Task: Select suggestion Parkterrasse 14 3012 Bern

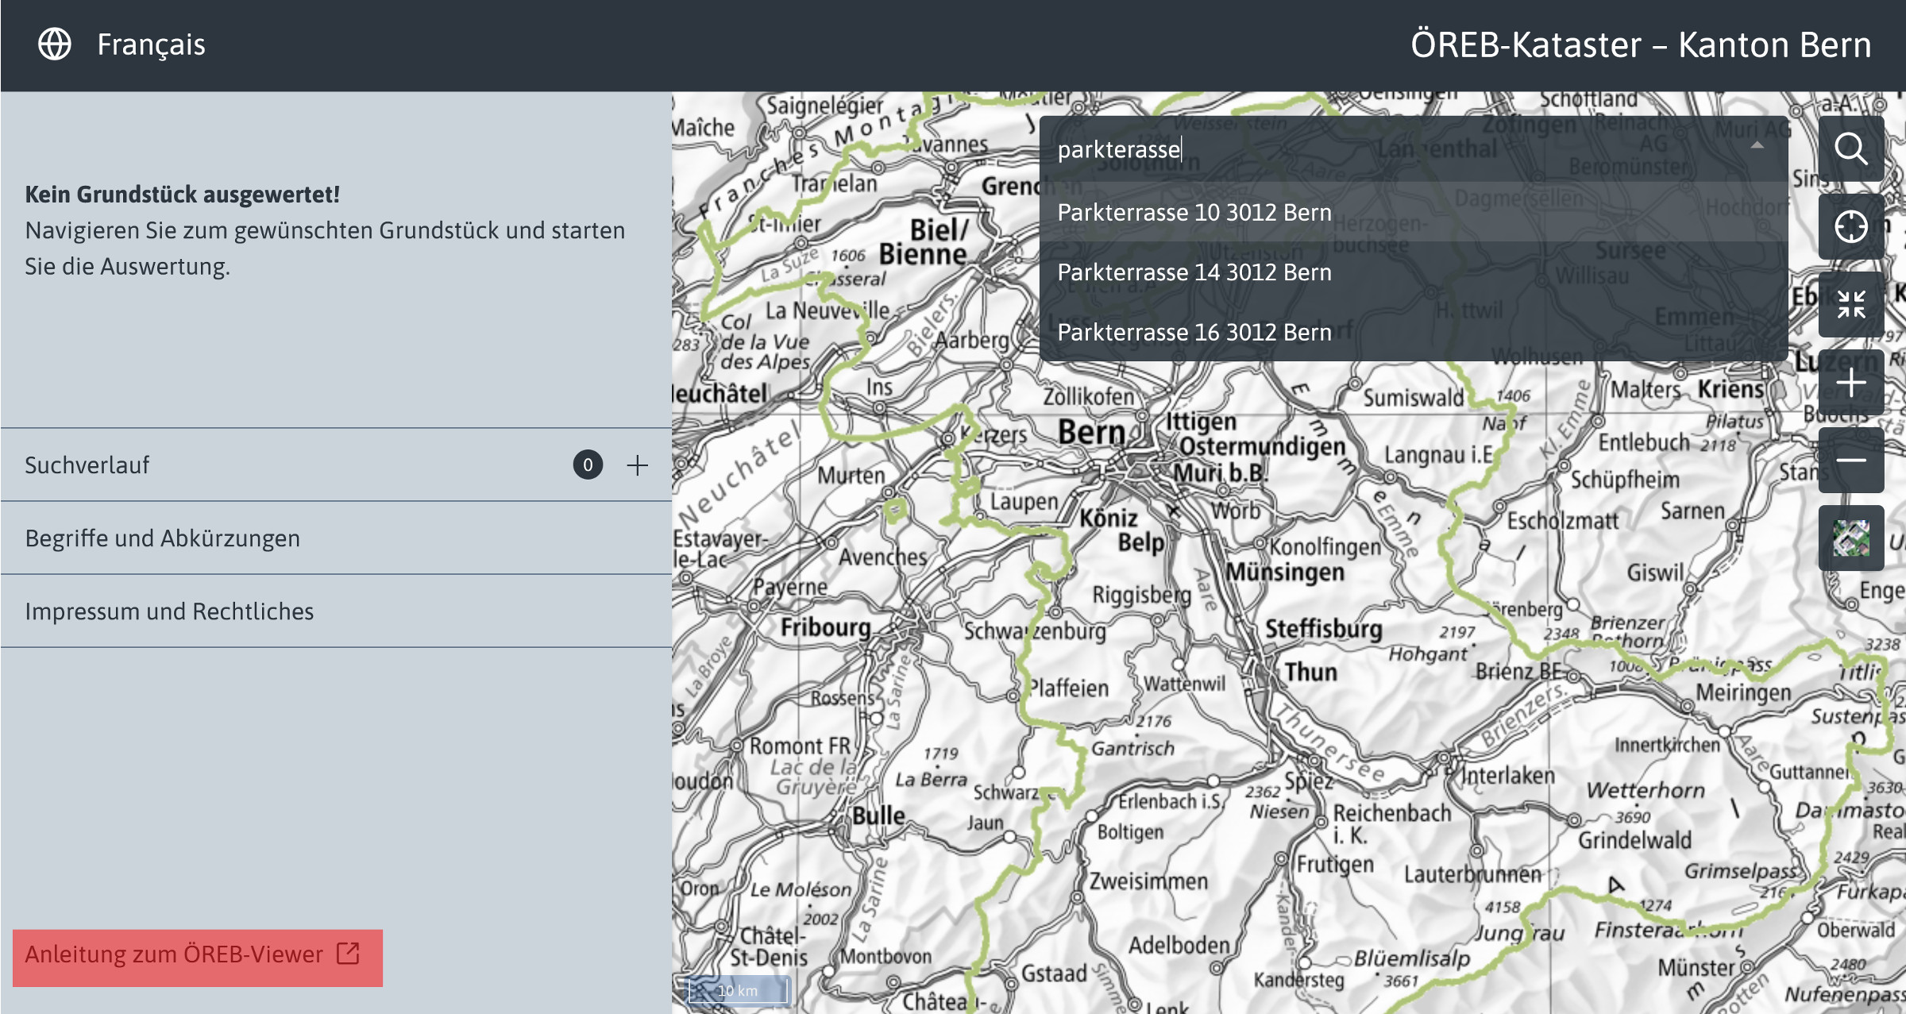Action: 1414,272
